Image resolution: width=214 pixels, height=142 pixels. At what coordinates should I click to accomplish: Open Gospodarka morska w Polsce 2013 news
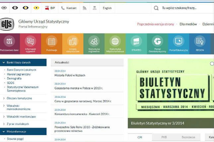pos(79,88)
